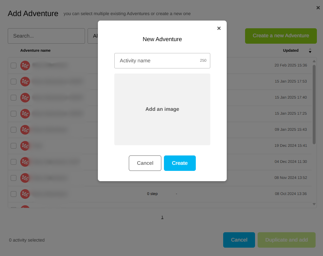Click the adventure icon in the 04 Dec 2024 row
Screen dimensions: 323x256
[25, 162]
